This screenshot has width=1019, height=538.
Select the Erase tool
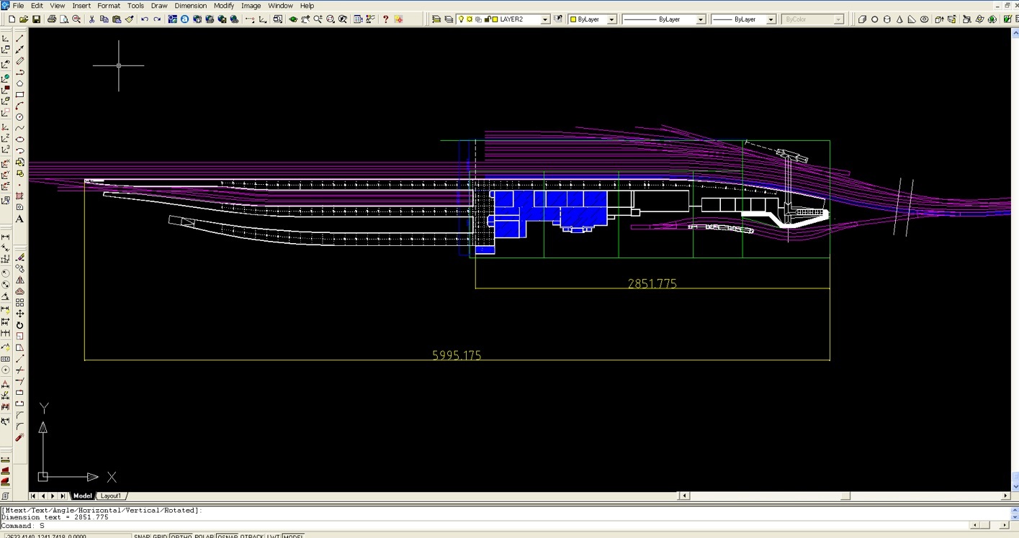coord(19,257)
